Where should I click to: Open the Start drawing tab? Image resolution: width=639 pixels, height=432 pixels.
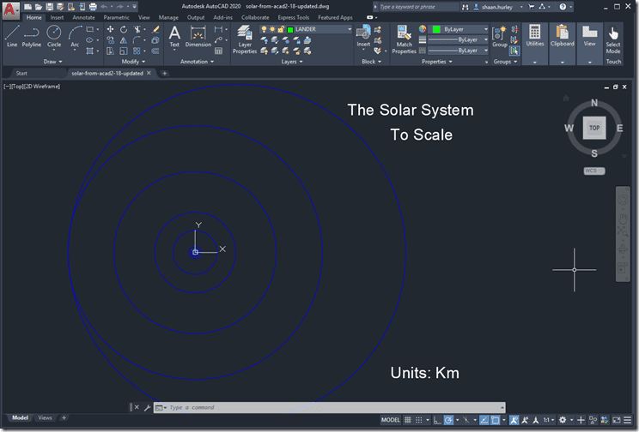click(x=22, y=73)
